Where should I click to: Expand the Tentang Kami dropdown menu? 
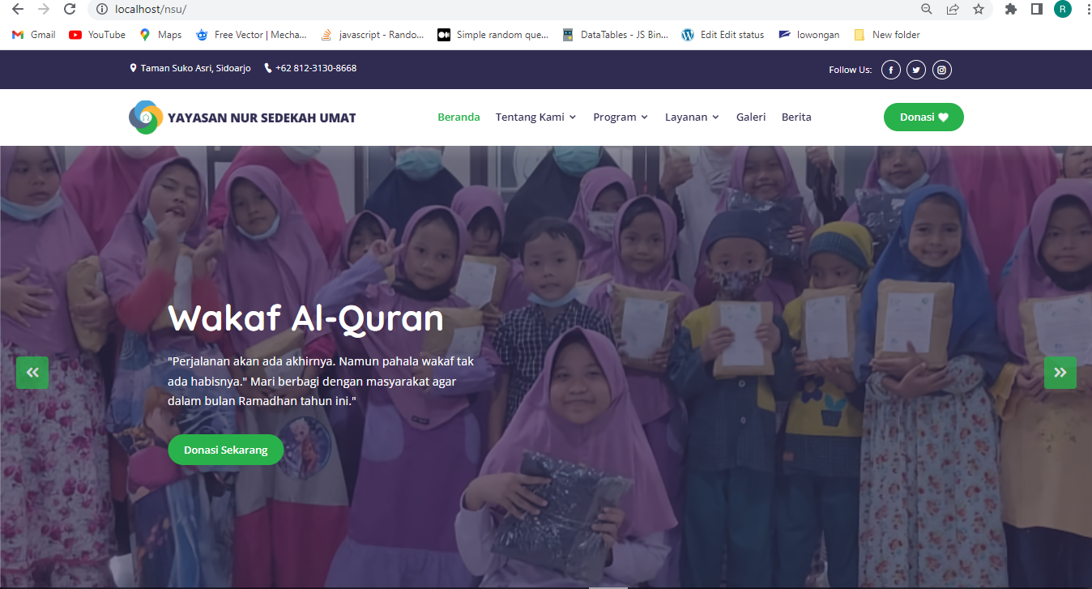point(535,117)
